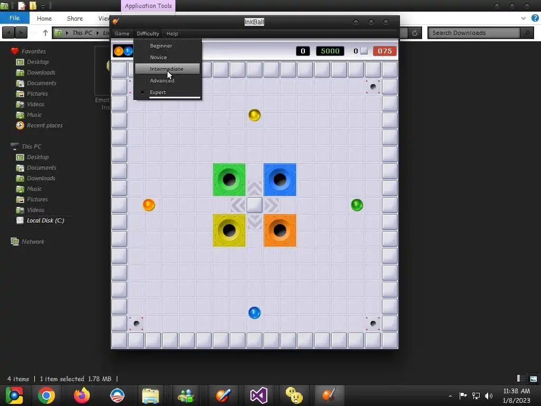Open Documents under Favorites
The height and width of the screenshot is (406, 541).
point(41,83)
